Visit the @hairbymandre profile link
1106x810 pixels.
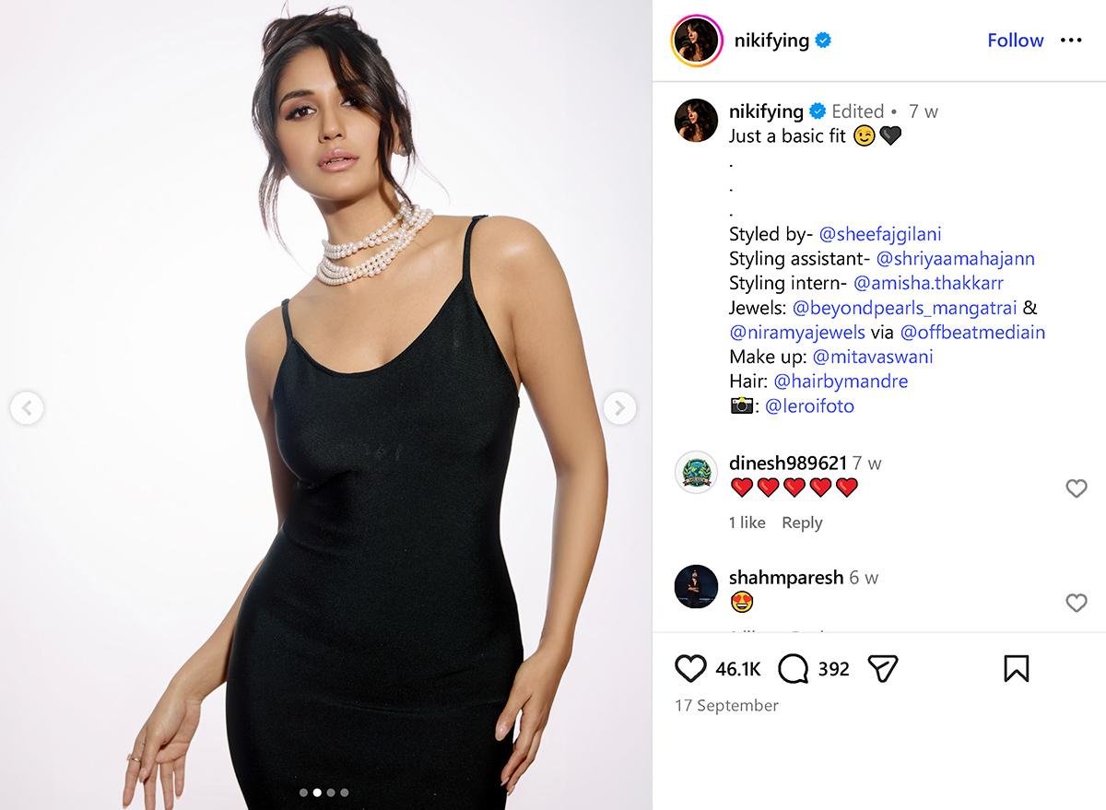pos(841,381)
